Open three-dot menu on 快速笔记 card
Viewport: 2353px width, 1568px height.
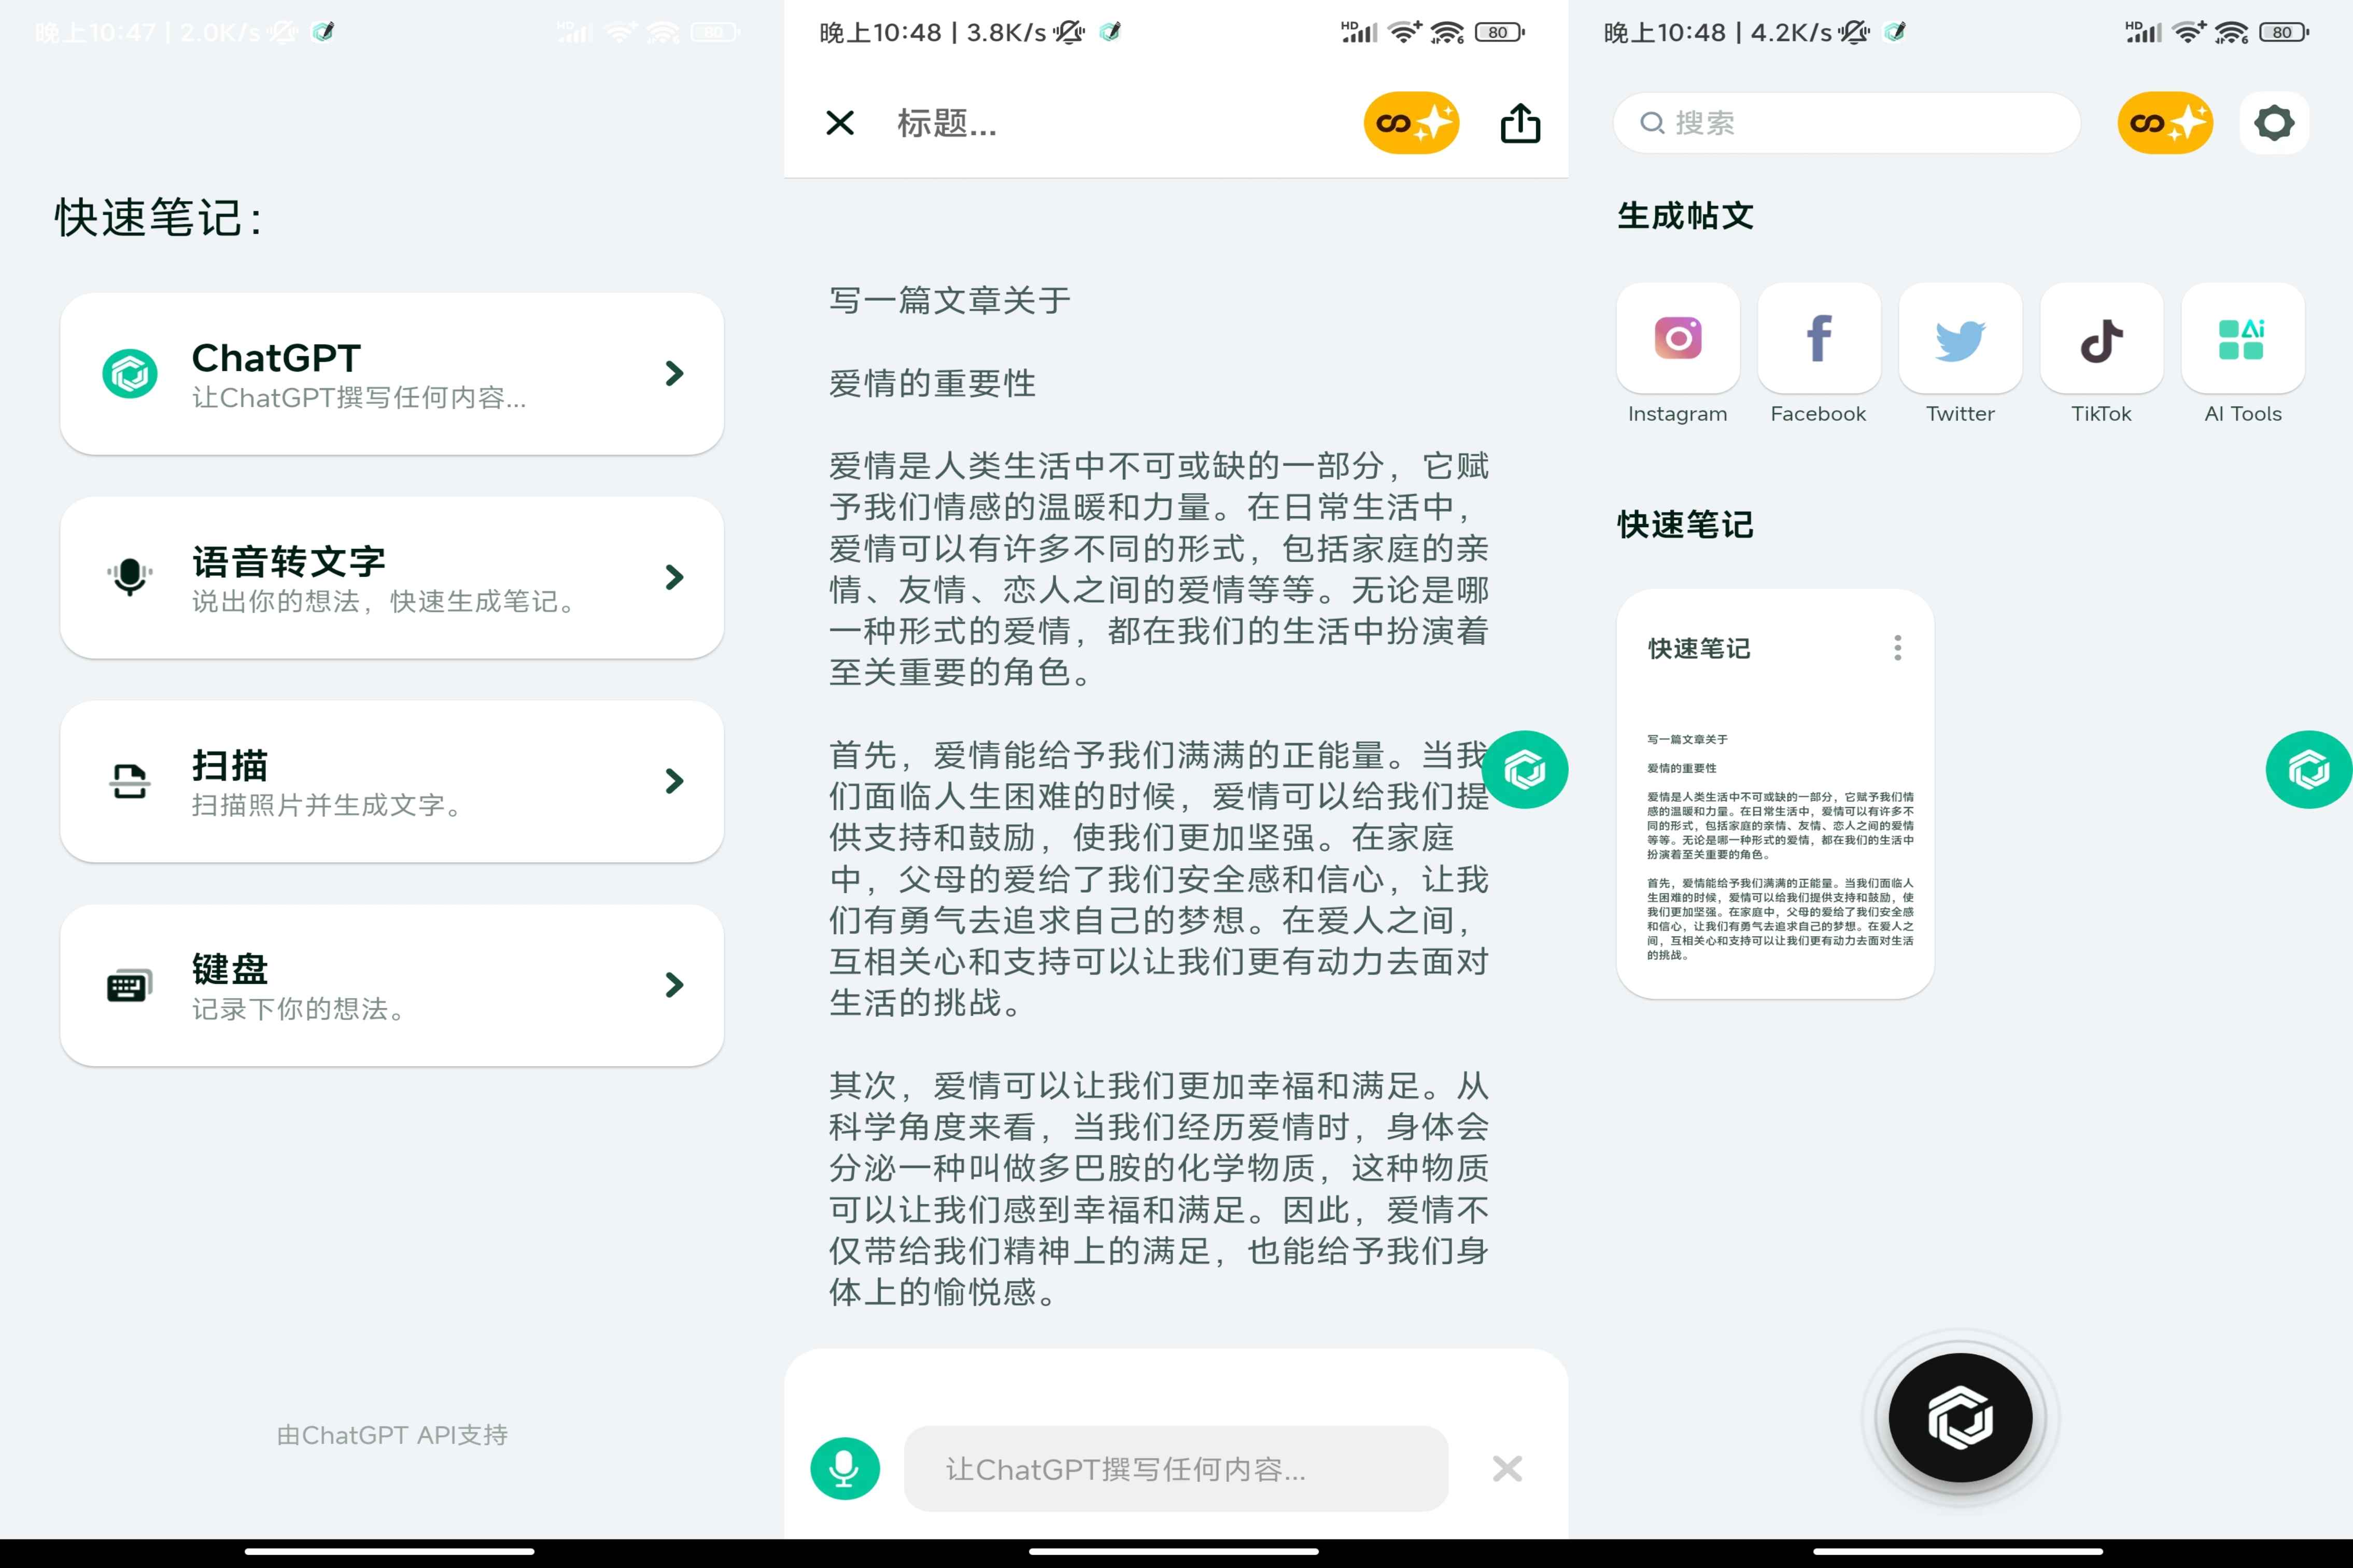pos(1897,648)
